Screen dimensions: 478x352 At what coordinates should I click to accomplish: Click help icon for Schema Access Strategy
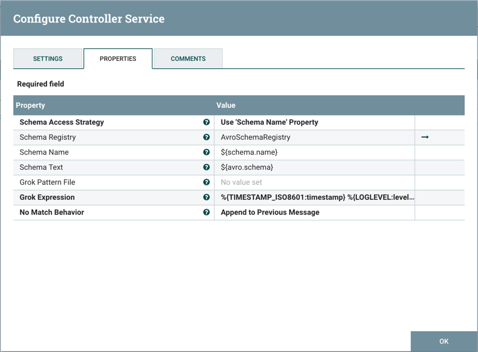pyautogui.click(x=206, y=122)
